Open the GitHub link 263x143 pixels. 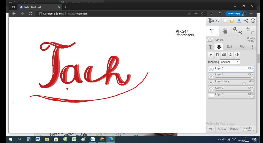click(x=234, y=129)
